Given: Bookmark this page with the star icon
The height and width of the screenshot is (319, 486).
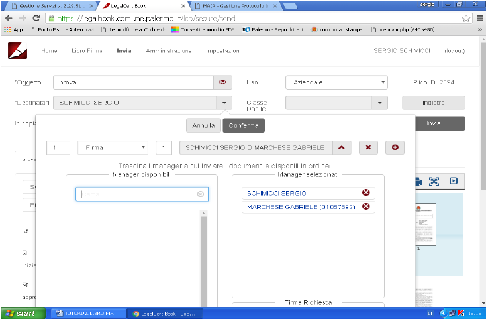Looking at the screenshot, I should pyautogui.click(x=466, y=19).
